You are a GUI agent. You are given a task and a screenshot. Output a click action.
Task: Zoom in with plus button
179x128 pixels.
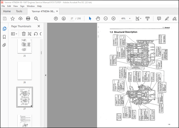point(113,18)
